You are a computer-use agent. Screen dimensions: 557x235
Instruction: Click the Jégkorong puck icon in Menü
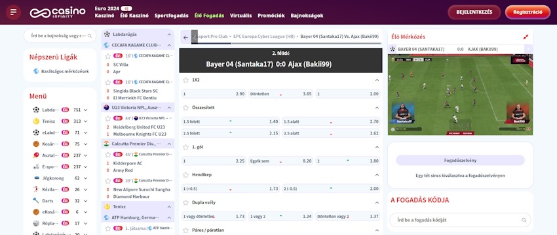(x=36, y=178)
